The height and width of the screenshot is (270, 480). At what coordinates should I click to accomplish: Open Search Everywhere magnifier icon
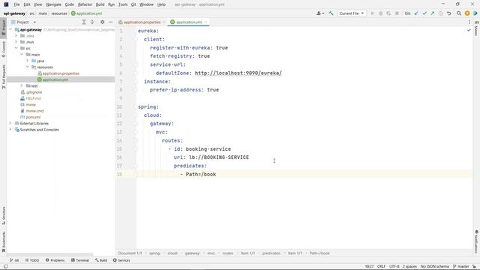(459, 13)
